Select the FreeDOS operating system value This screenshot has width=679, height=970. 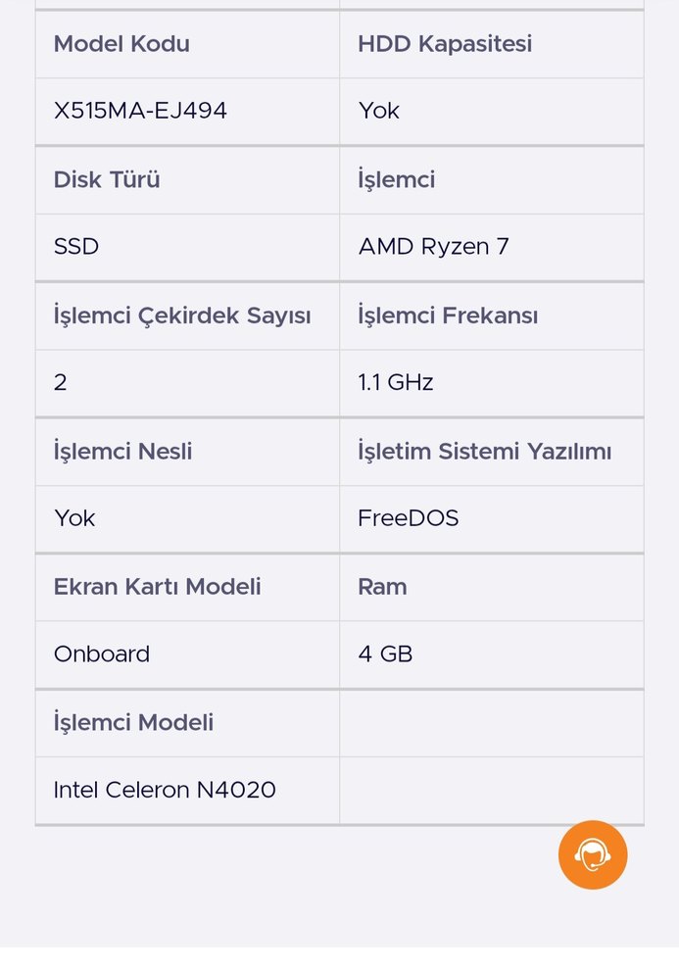coord(408,518)
